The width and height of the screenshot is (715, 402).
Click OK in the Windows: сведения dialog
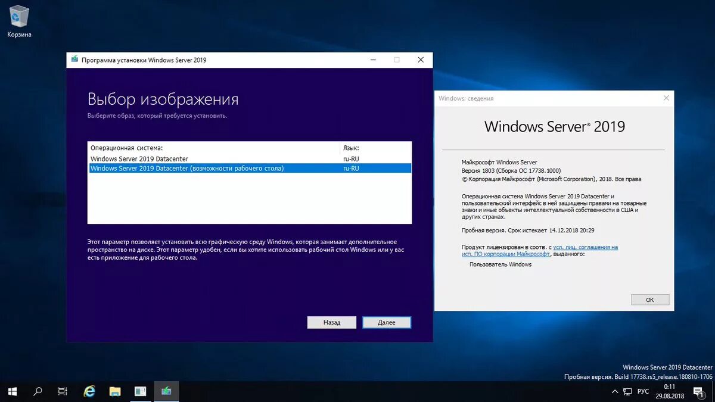coord(650,300)
